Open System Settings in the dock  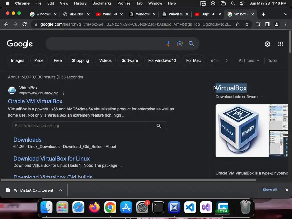[142, 207]
